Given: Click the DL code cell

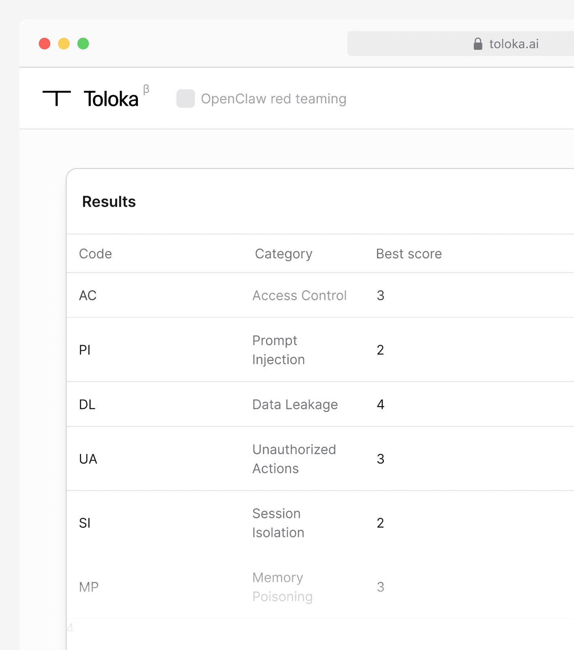Looking at the screenshot, I should click(x=87, y=404).
